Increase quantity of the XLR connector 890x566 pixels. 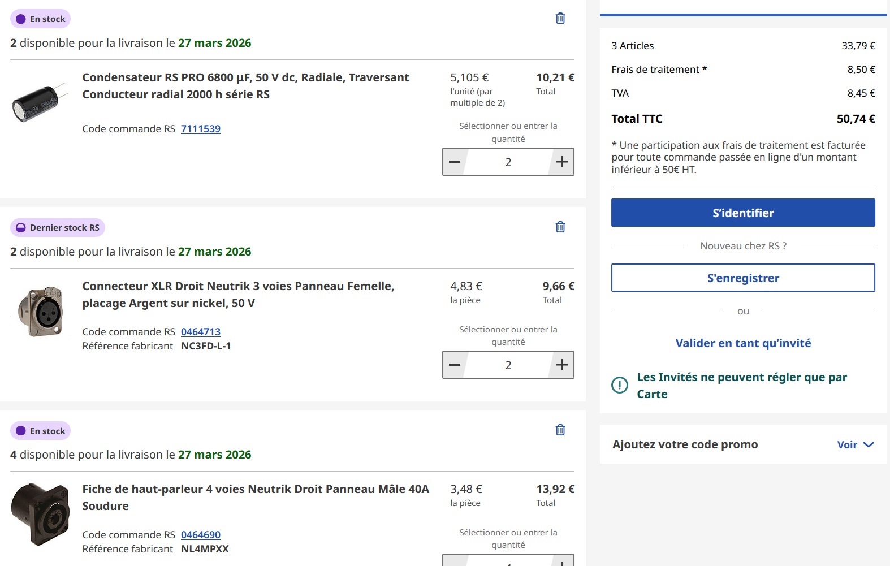tap(561, 365)
